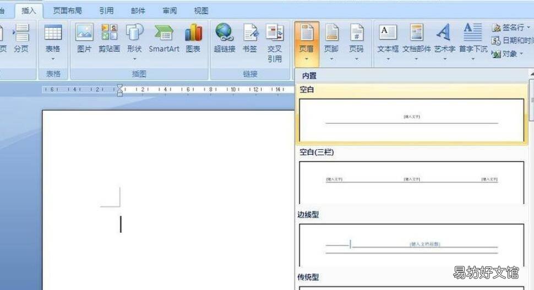Add a hyperlink with 超链接
This screenshot has width=534, height=290.
225,38
